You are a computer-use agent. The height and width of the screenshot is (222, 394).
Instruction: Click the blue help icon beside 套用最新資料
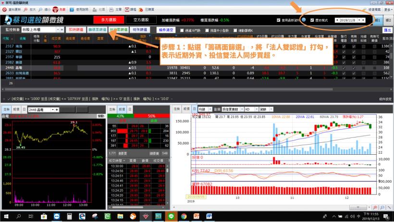(304, 20)
